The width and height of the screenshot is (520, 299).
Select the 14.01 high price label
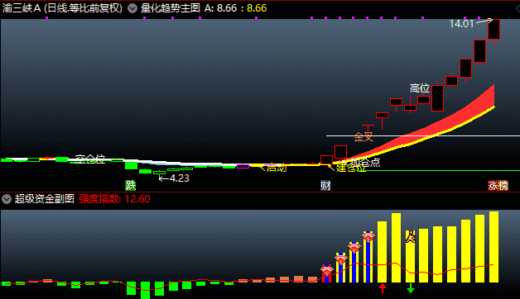point(461,23)
